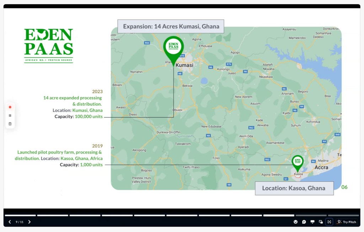Click the Try Pitch button
This screenshot has width=364, height=232.
(347, 222)
